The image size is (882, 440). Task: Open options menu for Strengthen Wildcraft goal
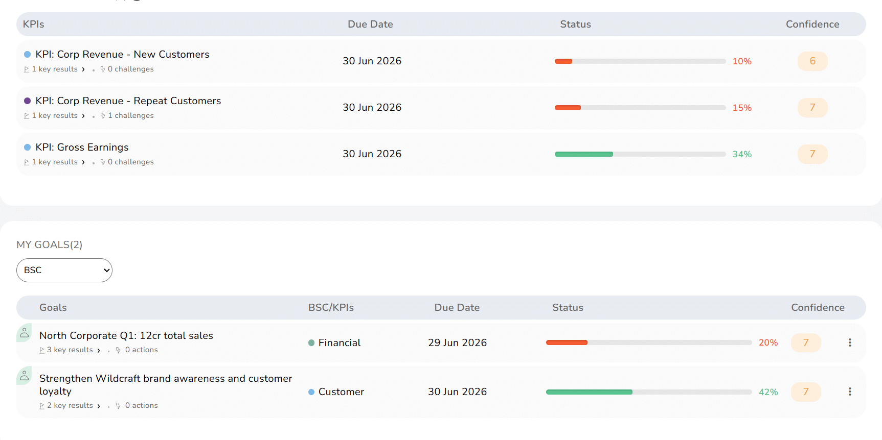pos(850,392)
